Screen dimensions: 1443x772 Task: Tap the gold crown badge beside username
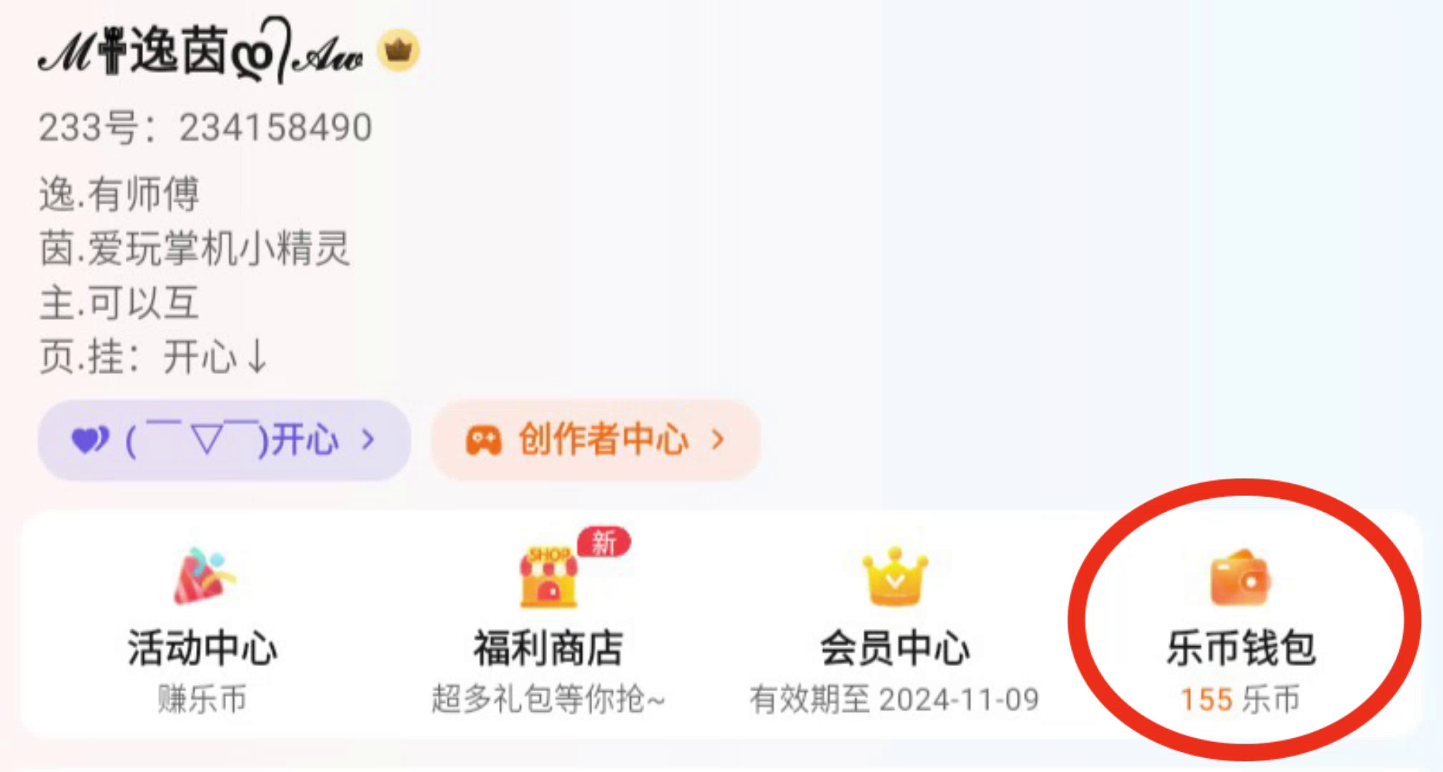[x=398, y=51]
